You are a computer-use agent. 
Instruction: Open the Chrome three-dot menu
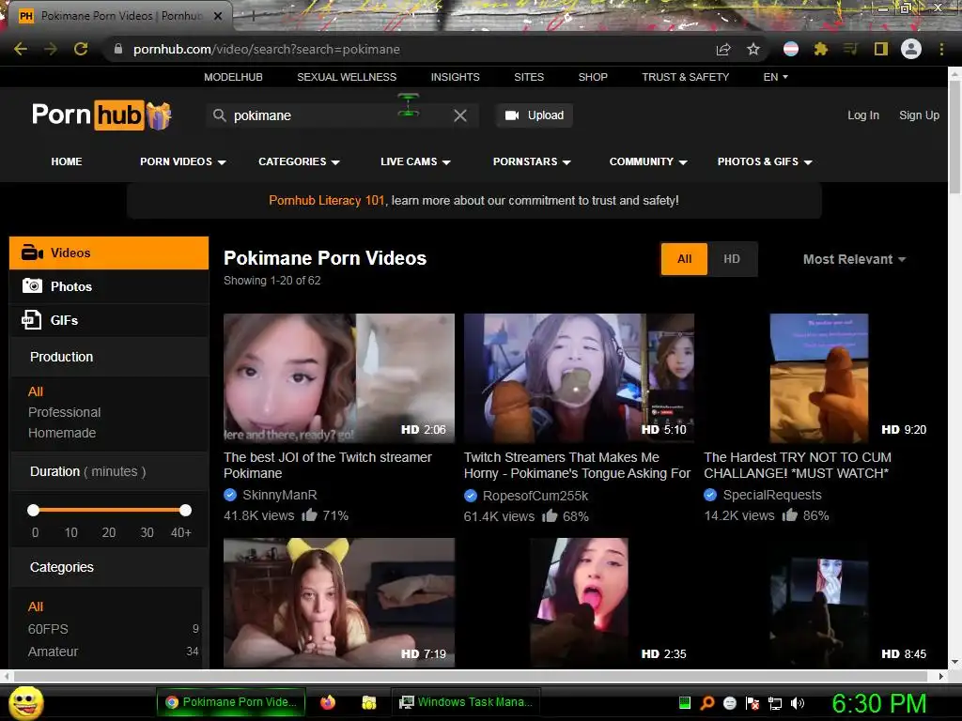point(941,49)
